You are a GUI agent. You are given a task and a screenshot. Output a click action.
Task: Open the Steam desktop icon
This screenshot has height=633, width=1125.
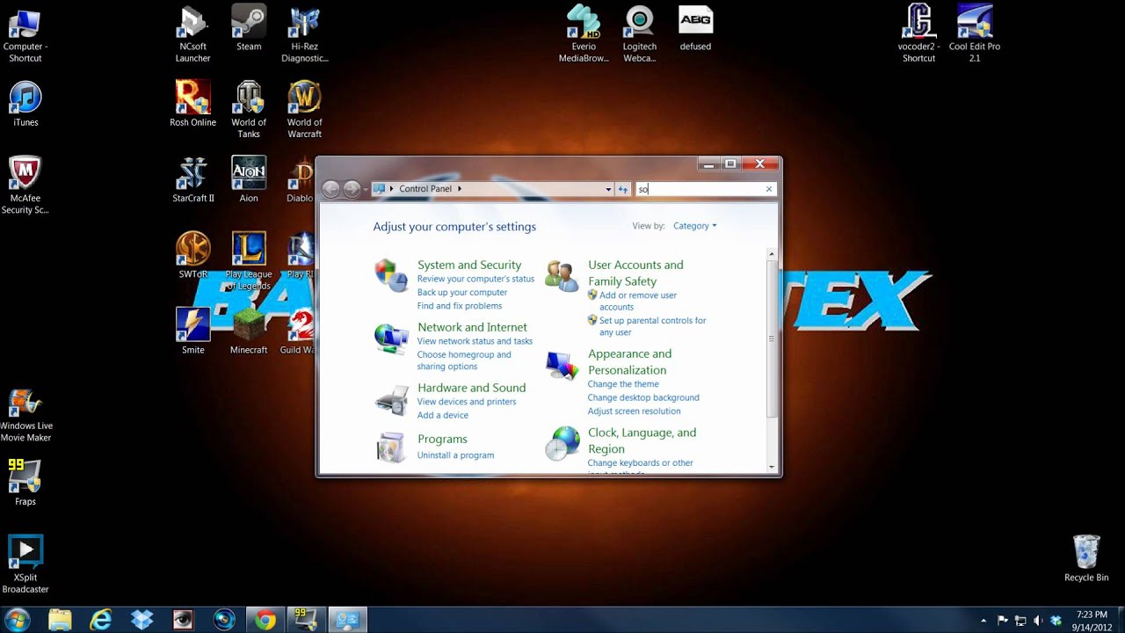tap(249, 29)
